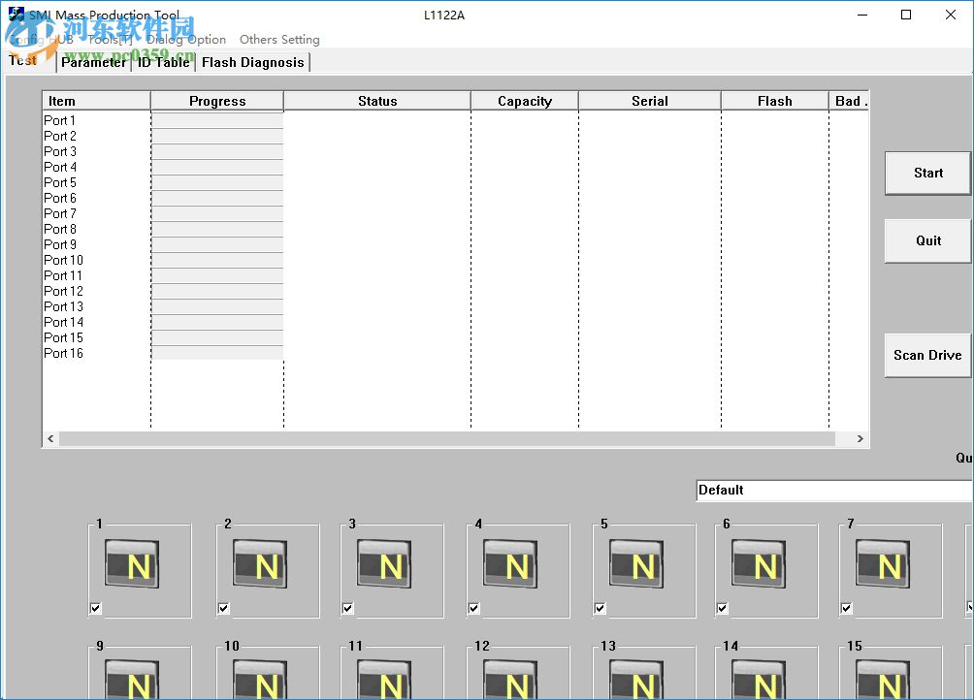Viewport: 974px width, 700px height.
Task: Click the Status column header
Action: [377, 101]
